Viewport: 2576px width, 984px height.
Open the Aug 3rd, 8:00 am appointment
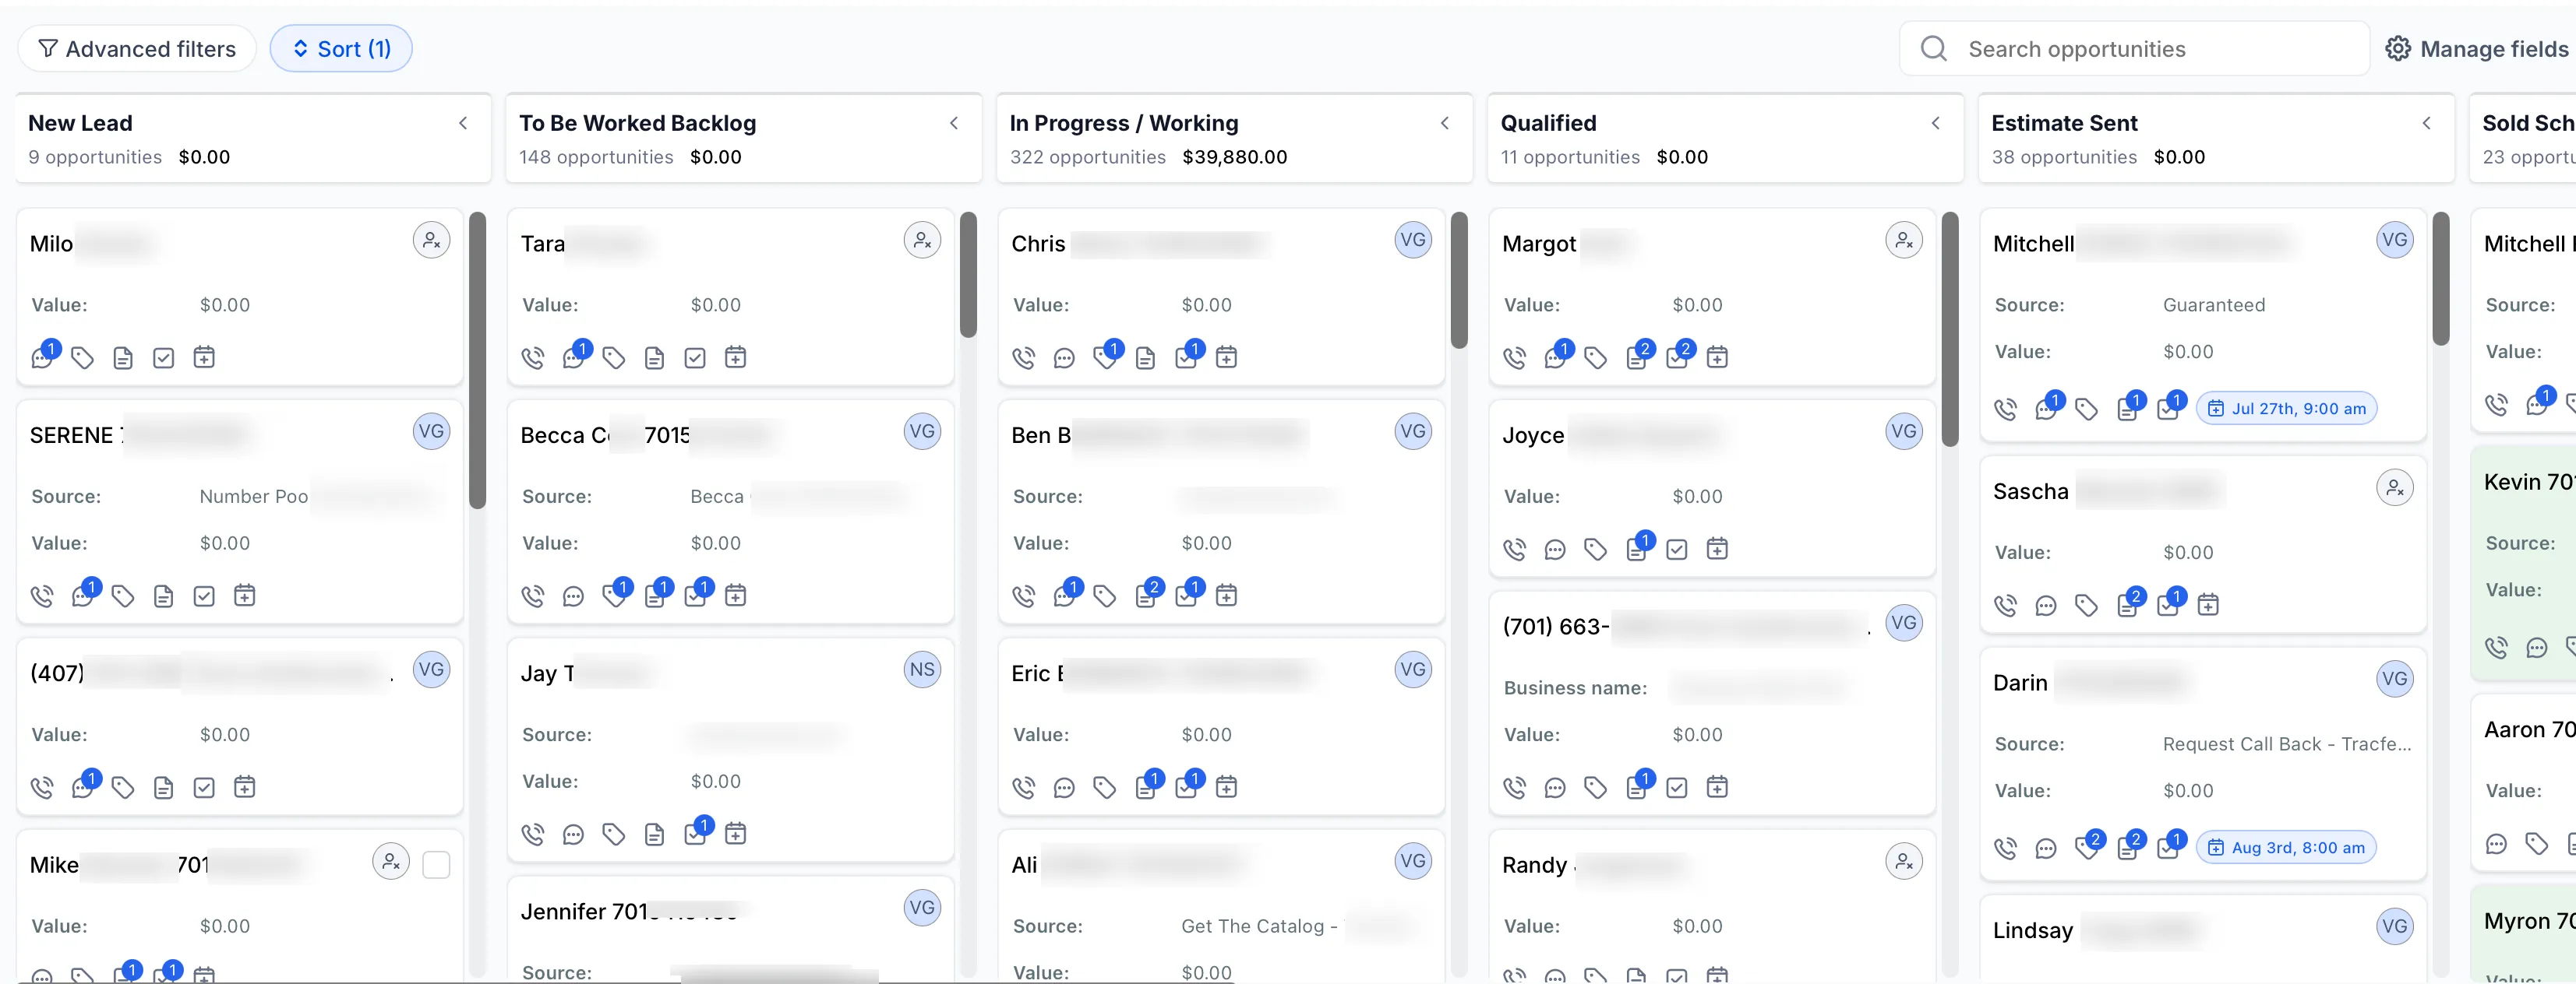2287,848
